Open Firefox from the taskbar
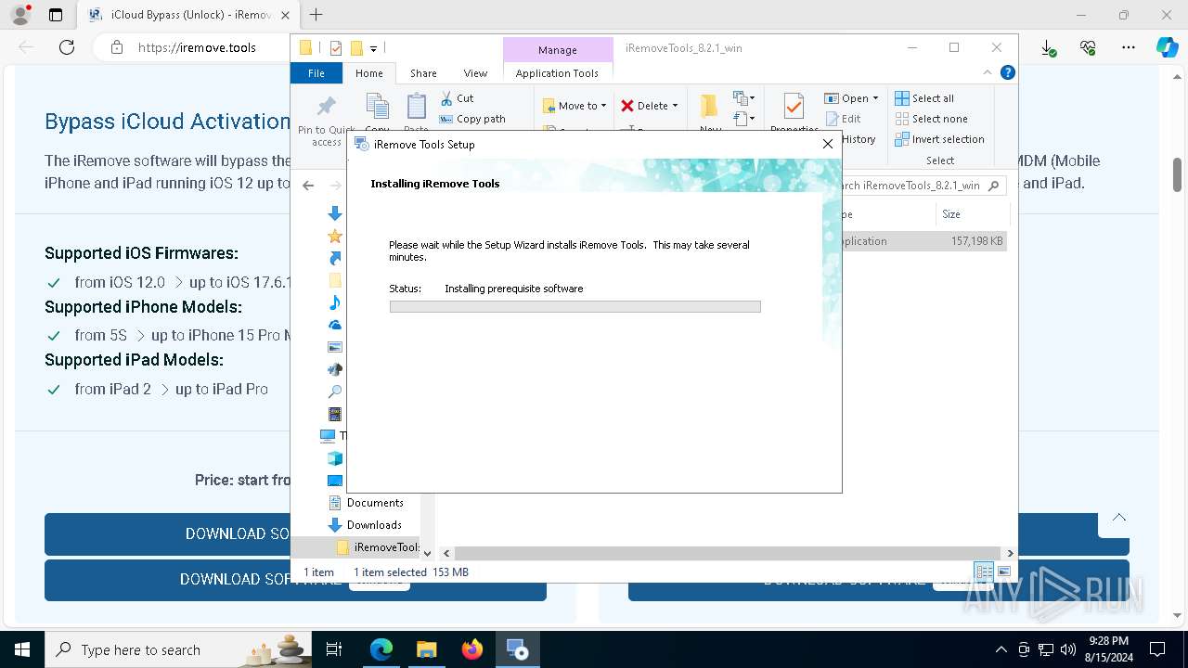Screen dimensions: 1188x668 (472, 649)
